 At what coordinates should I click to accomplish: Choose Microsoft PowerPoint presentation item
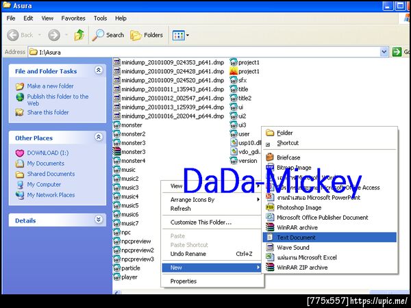pos(329,198)
